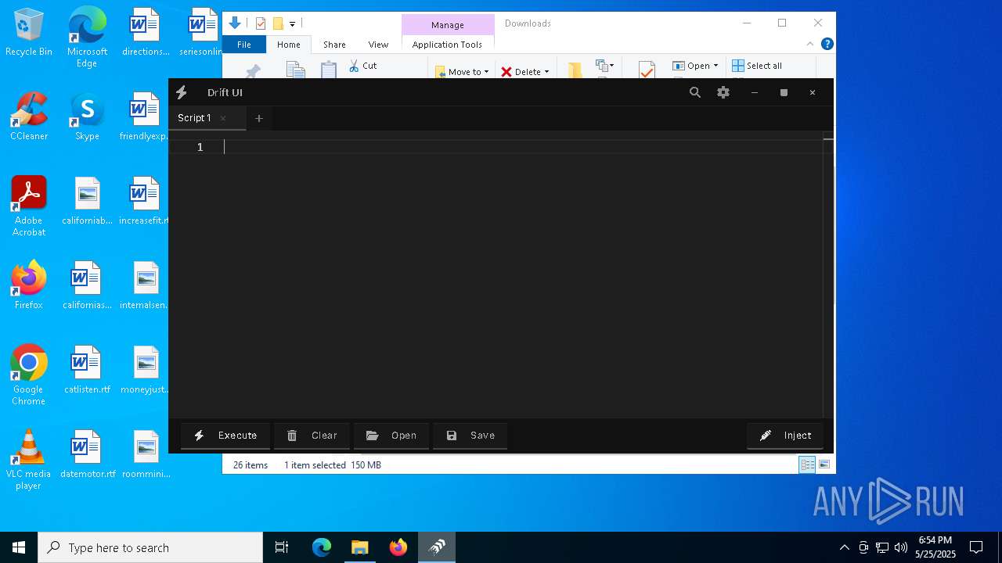
Task: Click the Execute button in Drift UI
Action: pyautogui.click(x=225, y=436)
